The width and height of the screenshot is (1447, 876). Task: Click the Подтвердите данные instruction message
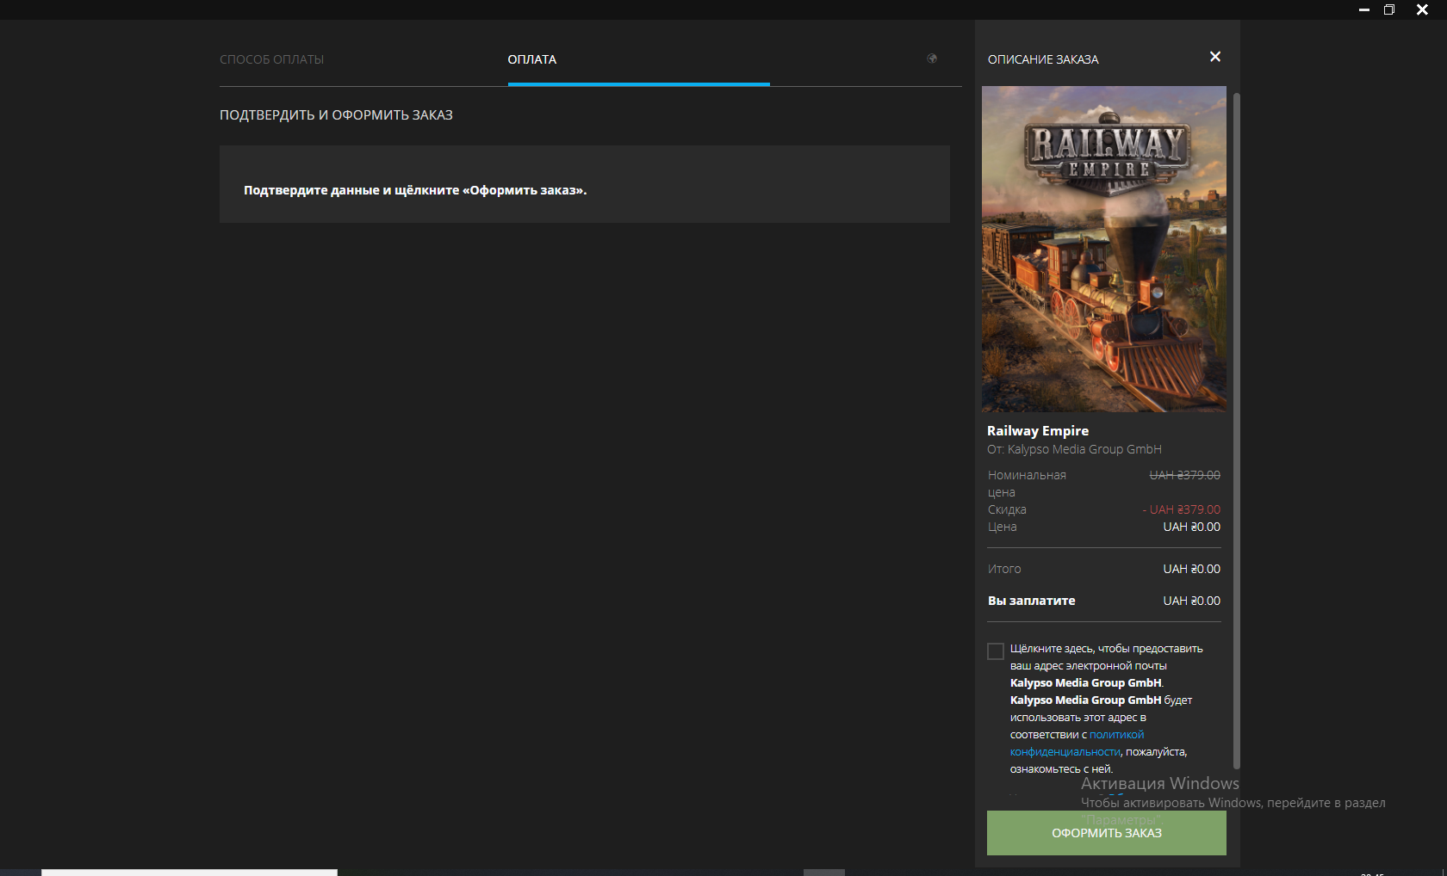click(415, 190)
